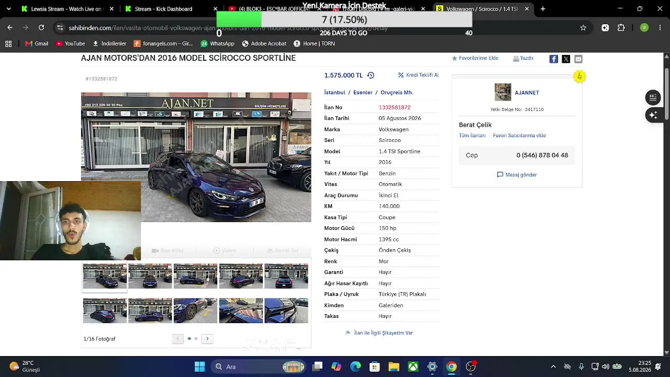This screenshot has height=377, width=670.
Task: Open the Video tab under the photo
Action: pyautogui.click(x=225, y=251)
